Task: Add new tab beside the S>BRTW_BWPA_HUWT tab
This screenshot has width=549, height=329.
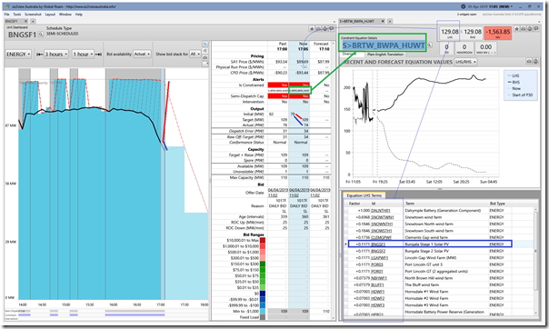Action: tap(390, 21)
